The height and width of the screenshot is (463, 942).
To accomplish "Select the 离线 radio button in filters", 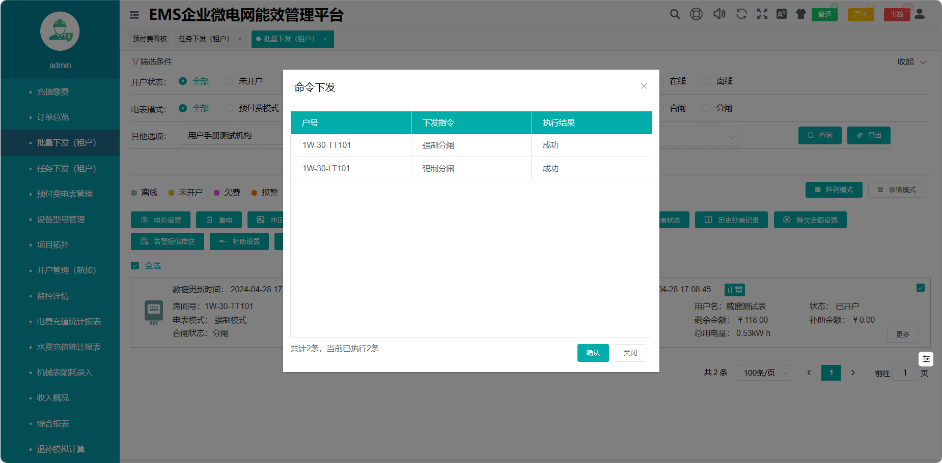I will (x=706, y=81).
